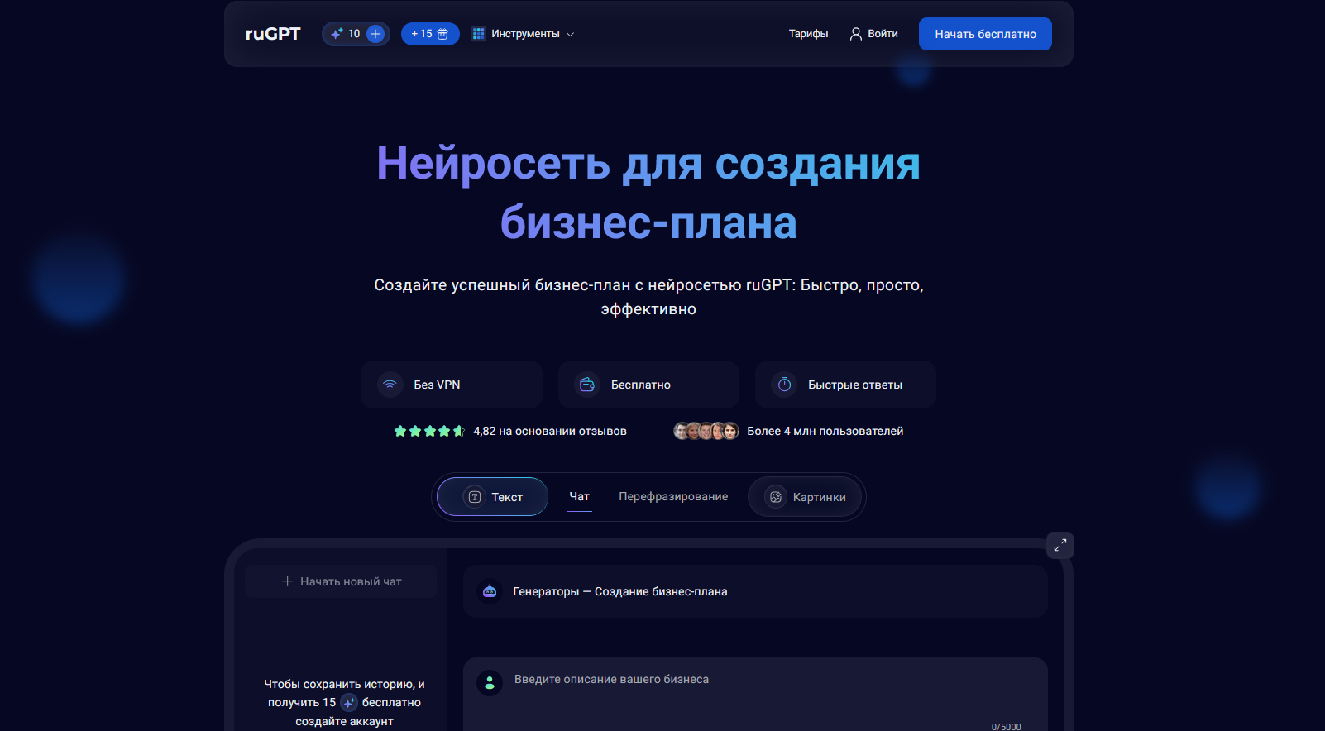Click Начать новый чат button

click(341, 581)
